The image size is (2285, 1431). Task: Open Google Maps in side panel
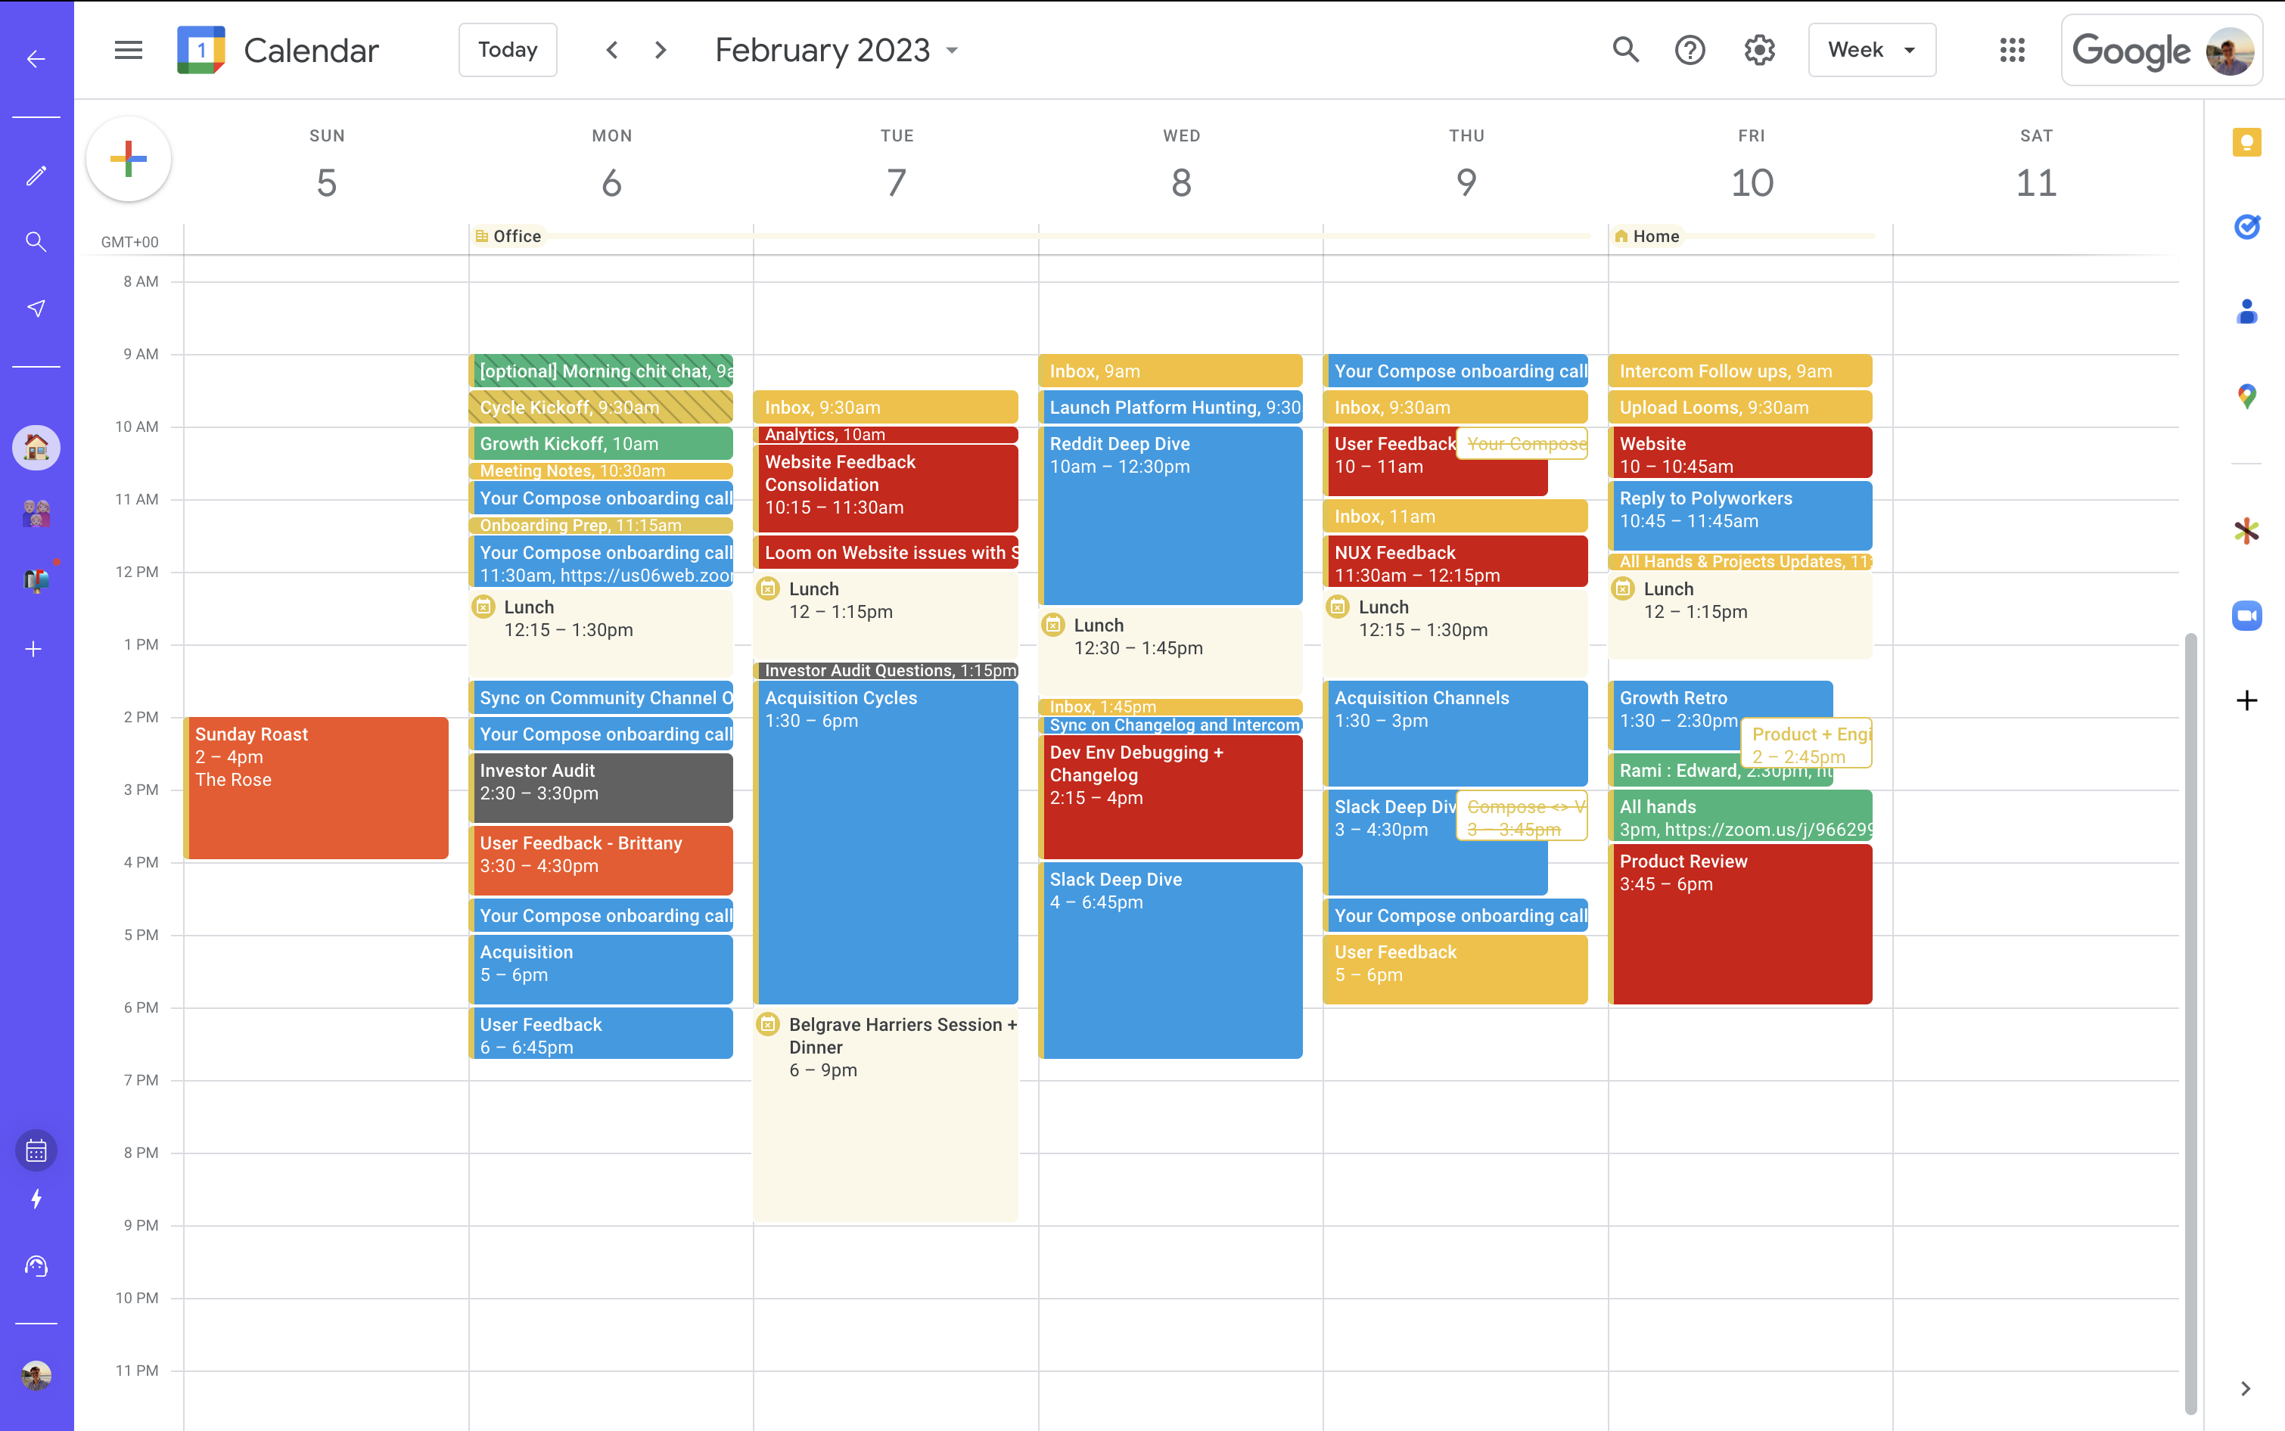tap(2246, 396)
